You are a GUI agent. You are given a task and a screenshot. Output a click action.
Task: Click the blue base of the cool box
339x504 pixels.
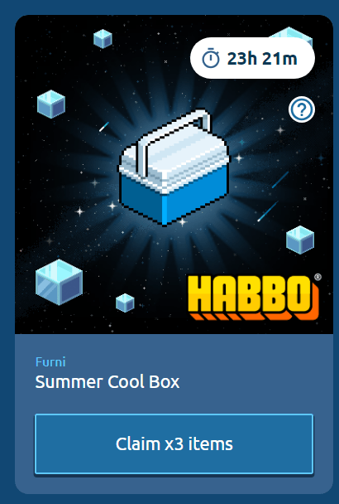click(173, 199)
